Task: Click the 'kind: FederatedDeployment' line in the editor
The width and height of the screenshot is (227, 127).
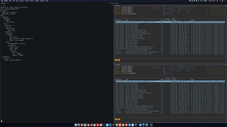Action: tap(10, 9)
